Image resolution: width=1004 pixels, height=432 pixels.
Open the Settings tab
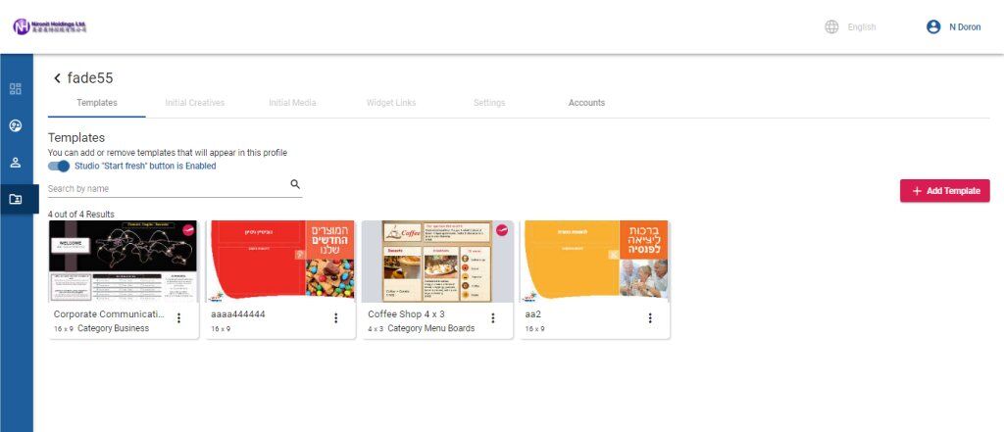pos(489,103)
